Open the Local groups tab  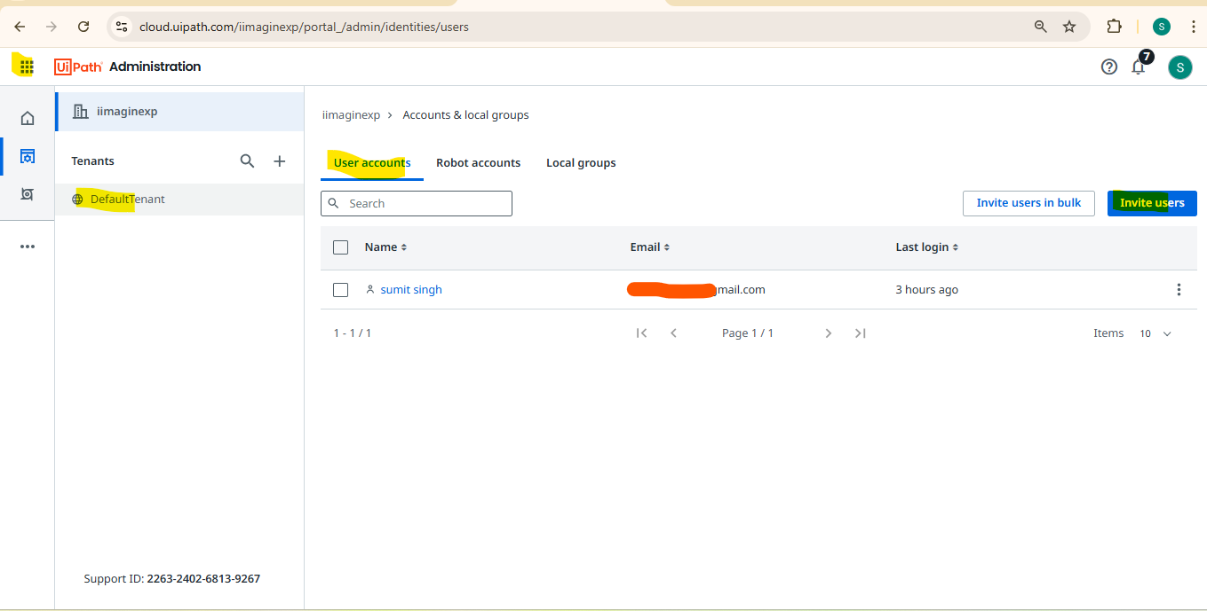[580, 162]
